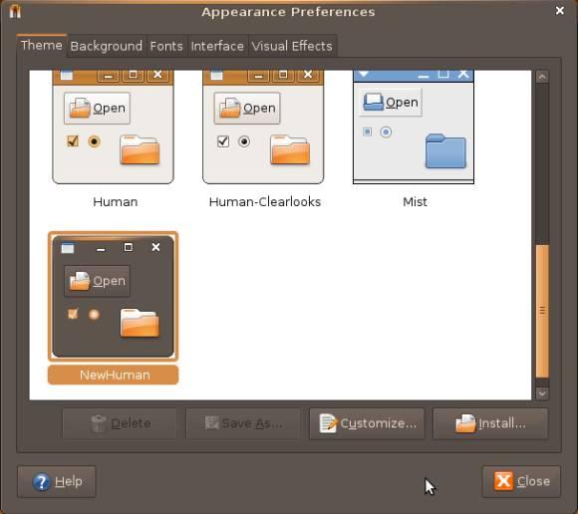This screenshot has height=514, width=578.
Task: Close the Appearance Preferences window via titlebar X
Action: click(560, 11)
